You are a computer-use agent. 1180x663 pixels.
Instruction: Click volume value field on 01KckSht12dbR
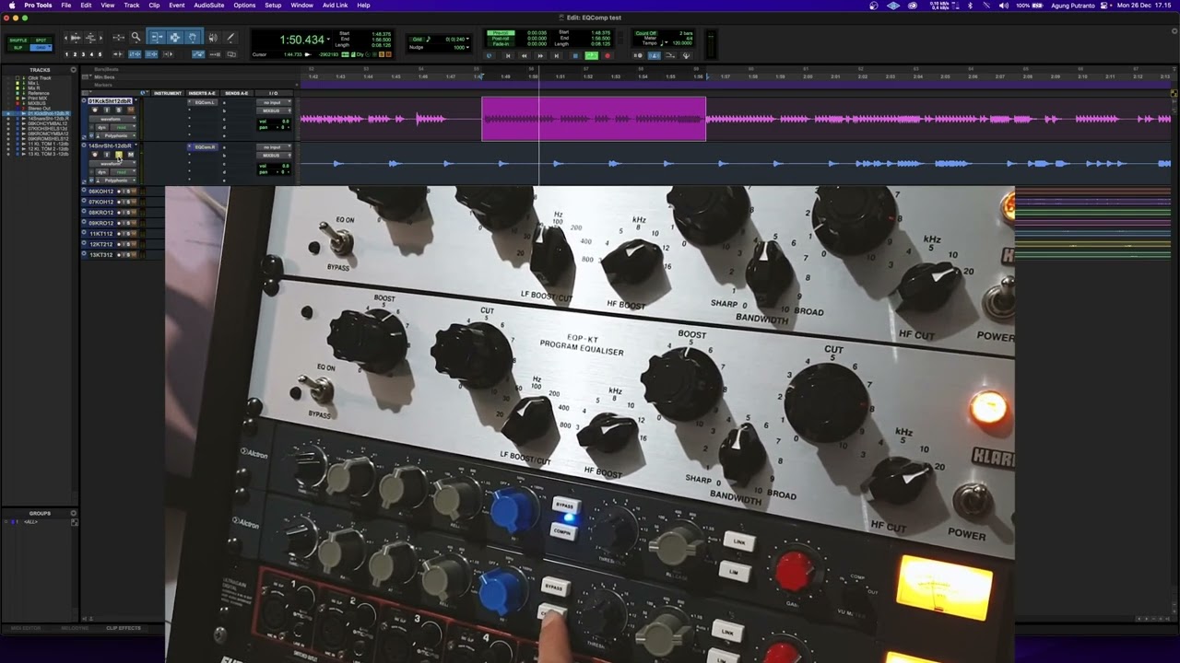(274, 122)
